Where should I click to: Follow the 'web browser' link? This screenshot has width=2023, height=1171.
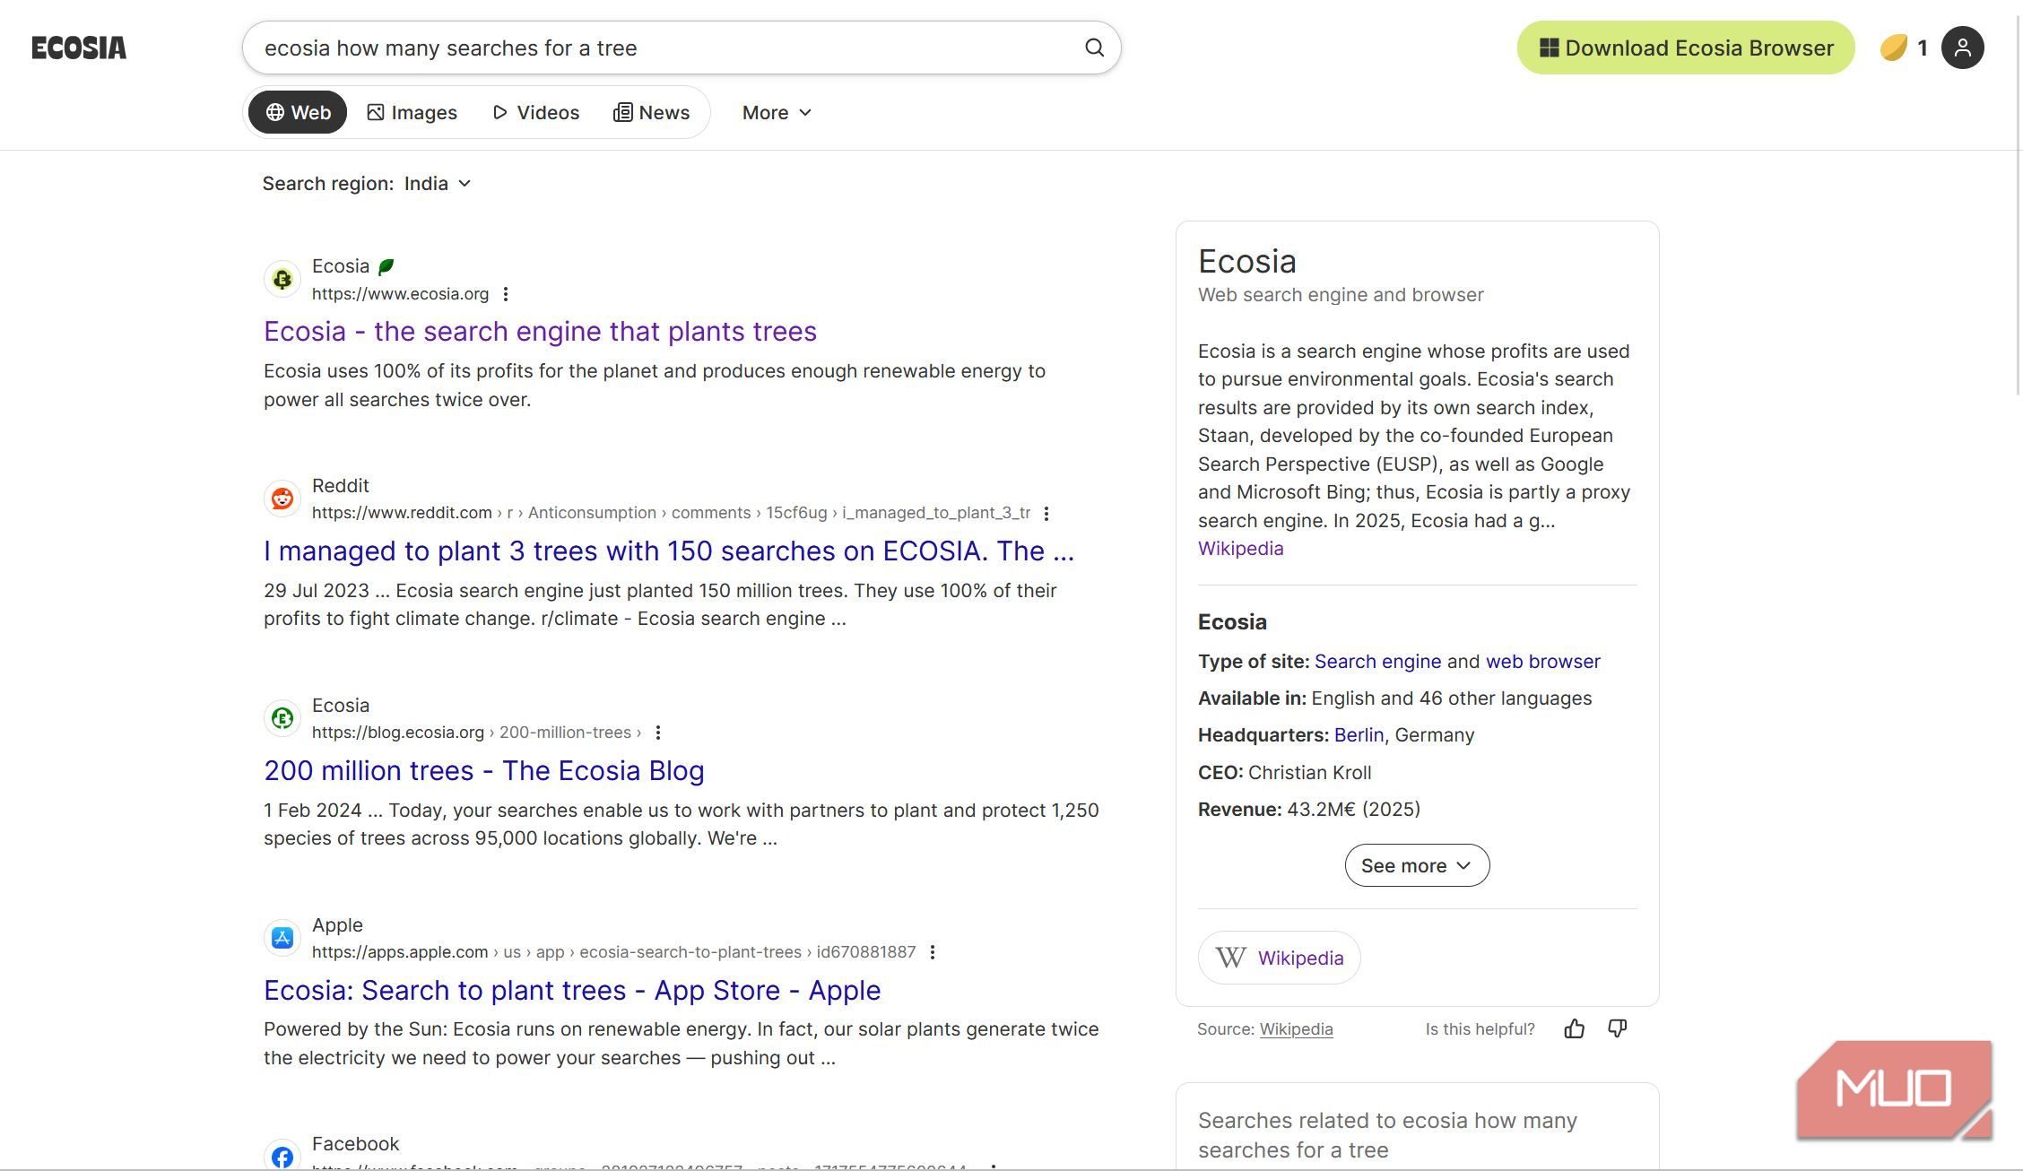[1542, 662]
